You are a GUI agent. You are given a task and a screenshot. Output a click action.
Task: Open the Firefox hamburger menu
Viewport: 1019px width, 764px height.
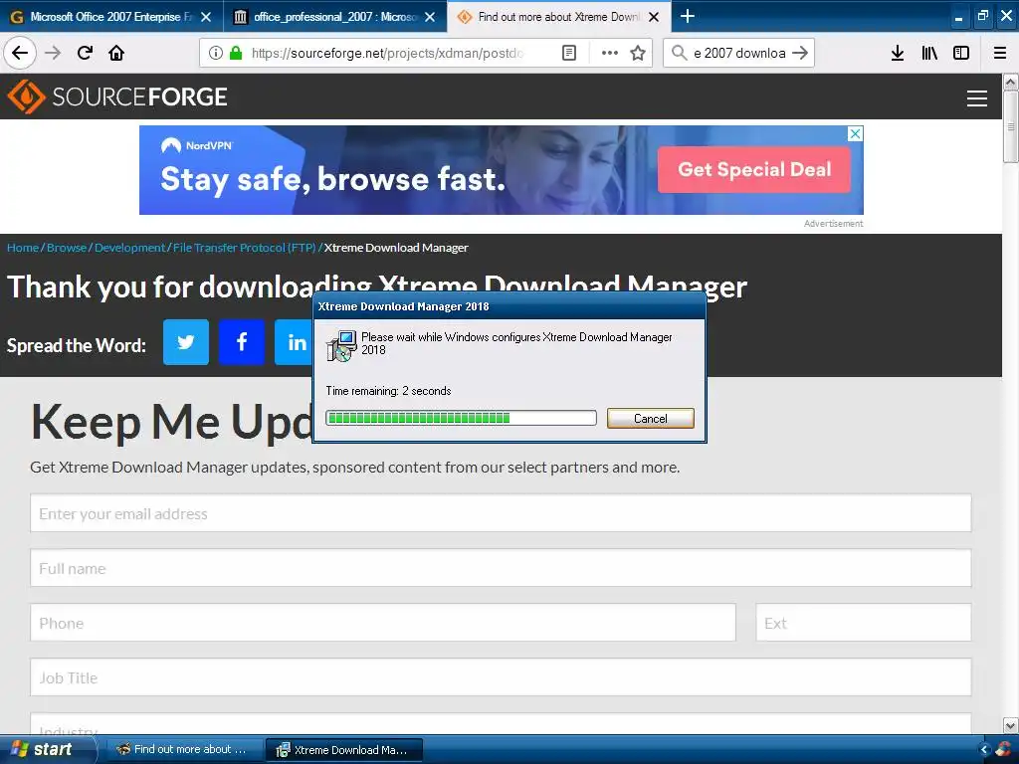click(x=1000, y=53)
